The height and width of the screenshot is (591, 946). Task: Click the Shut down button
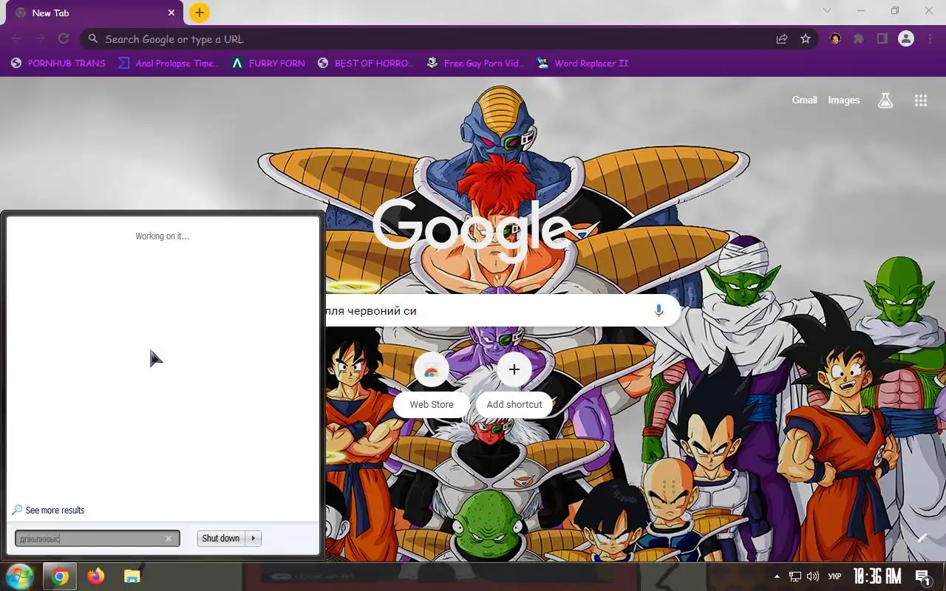coord(221,539)
